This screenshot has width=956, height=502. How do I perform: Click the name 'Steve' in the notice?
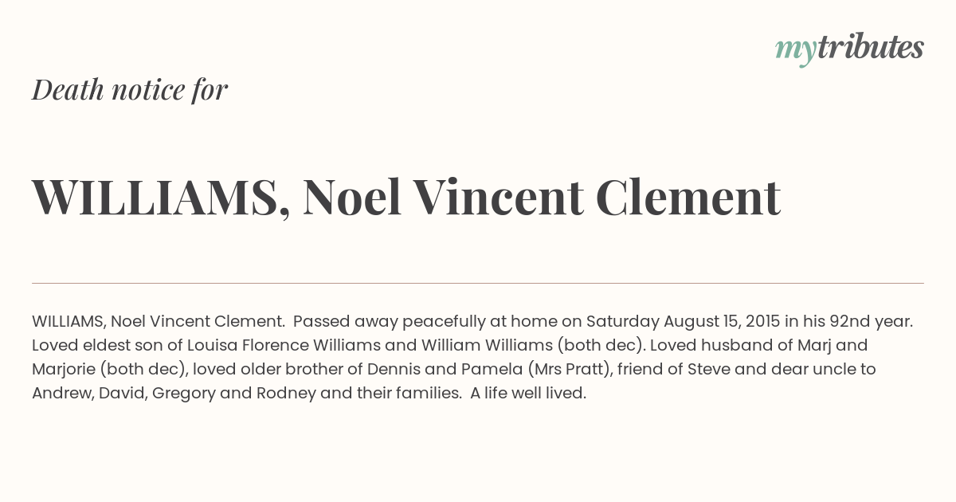[x=708, y=370]
